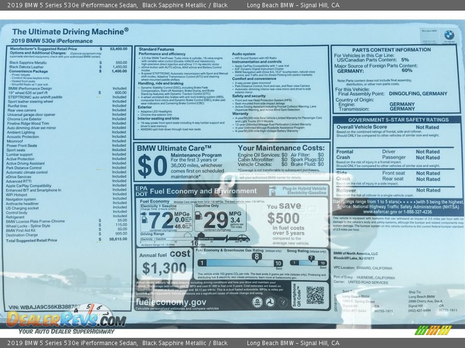Click the smartphone QR code
Image resolution: width=465 pixels, height=348 pixels.
[x=315, y=295]
